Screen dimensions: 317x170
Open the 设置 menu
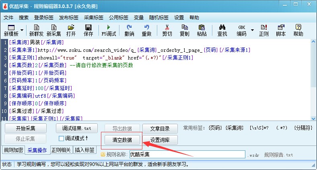click(x=179, y=18)
